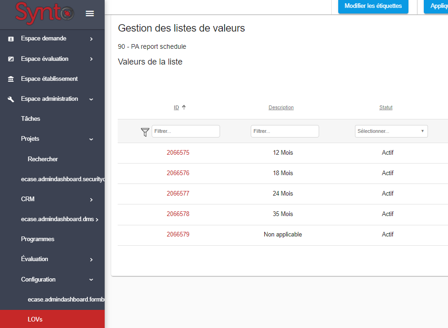Expand the ecase.admindashboard.dms chevron

point(97,220)
